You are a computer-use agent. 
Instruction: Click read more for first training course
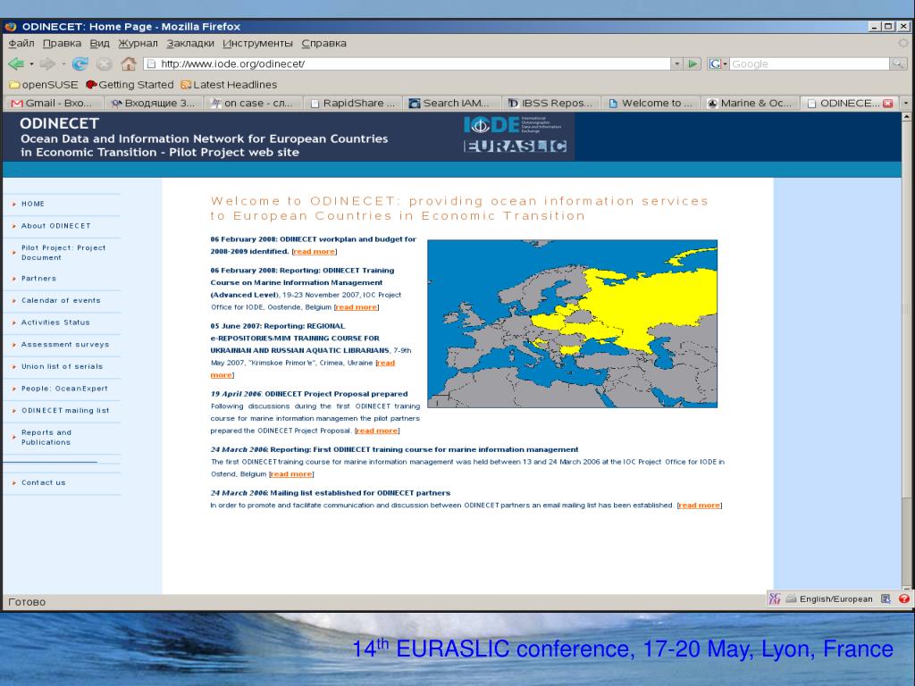[x=291, y=473]
